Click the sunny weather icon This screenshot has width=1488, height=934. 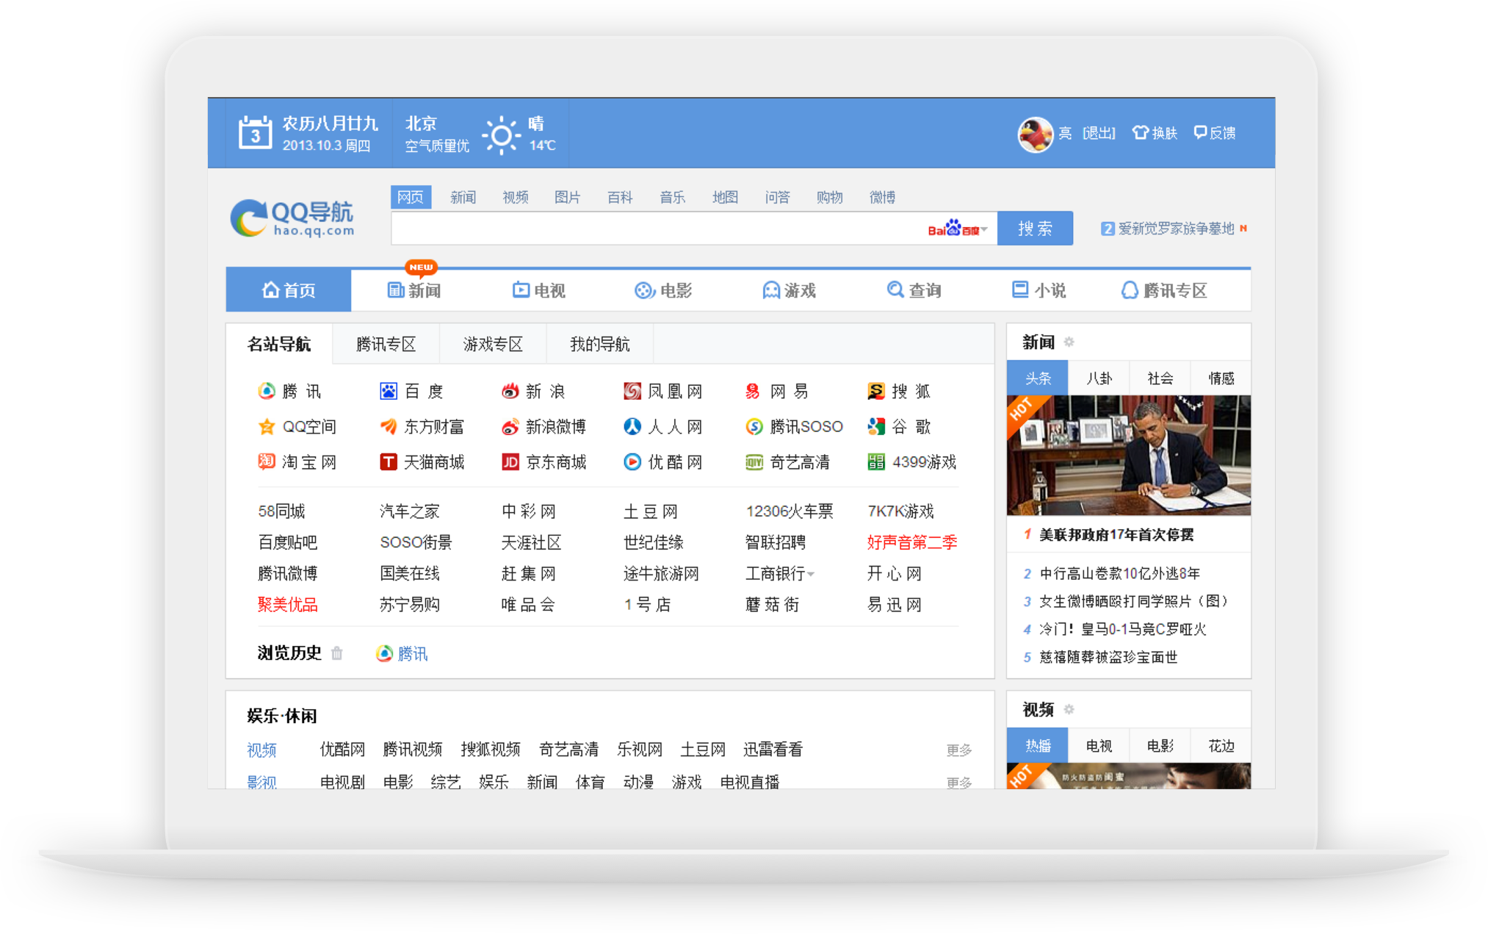(x=501, y=134)
